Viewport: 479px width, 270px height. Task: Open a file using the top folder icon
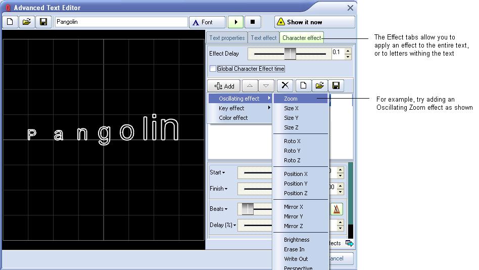coord(27,22)
